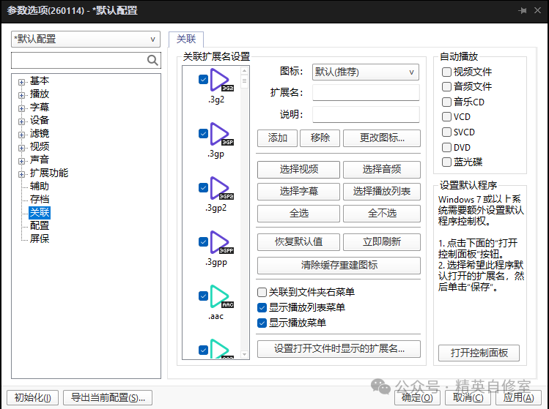Click the 扩展名 input field
549x409 pixels.
click(x=365, y=93)
